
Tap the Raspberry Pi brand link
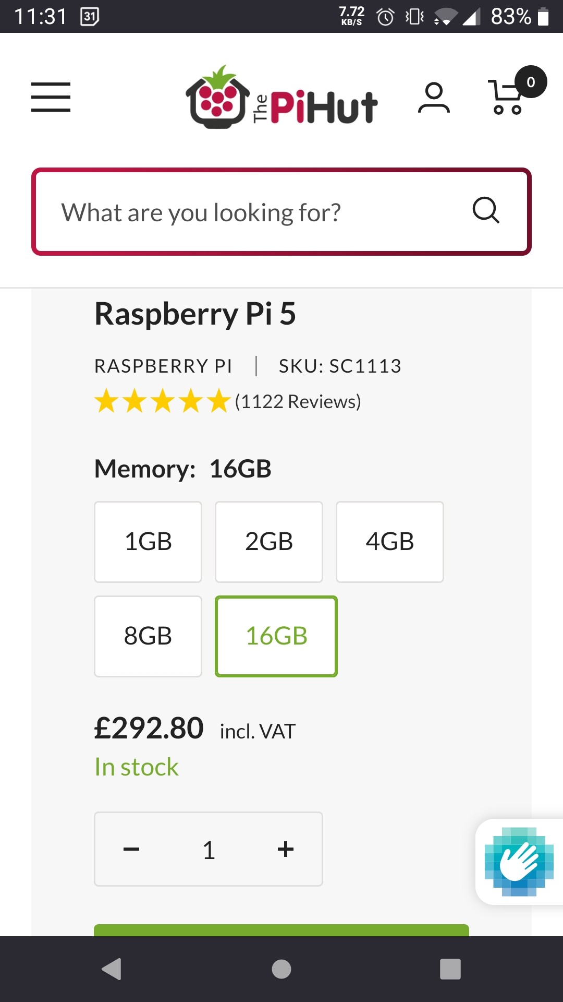point(163,366)
